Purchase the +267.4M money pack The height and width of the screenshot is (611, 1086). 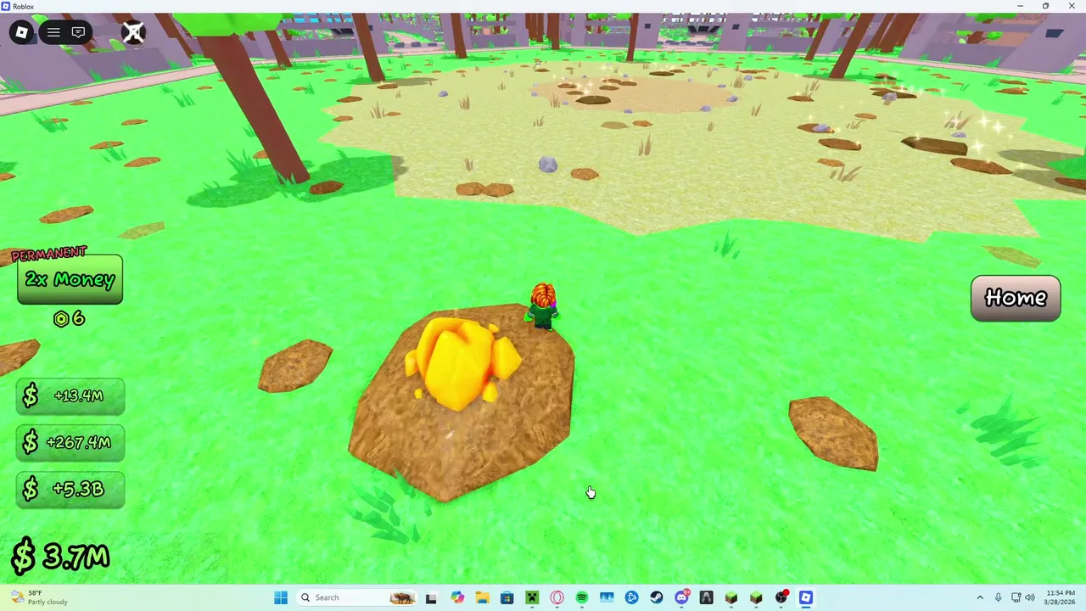[x=70, y=442]
